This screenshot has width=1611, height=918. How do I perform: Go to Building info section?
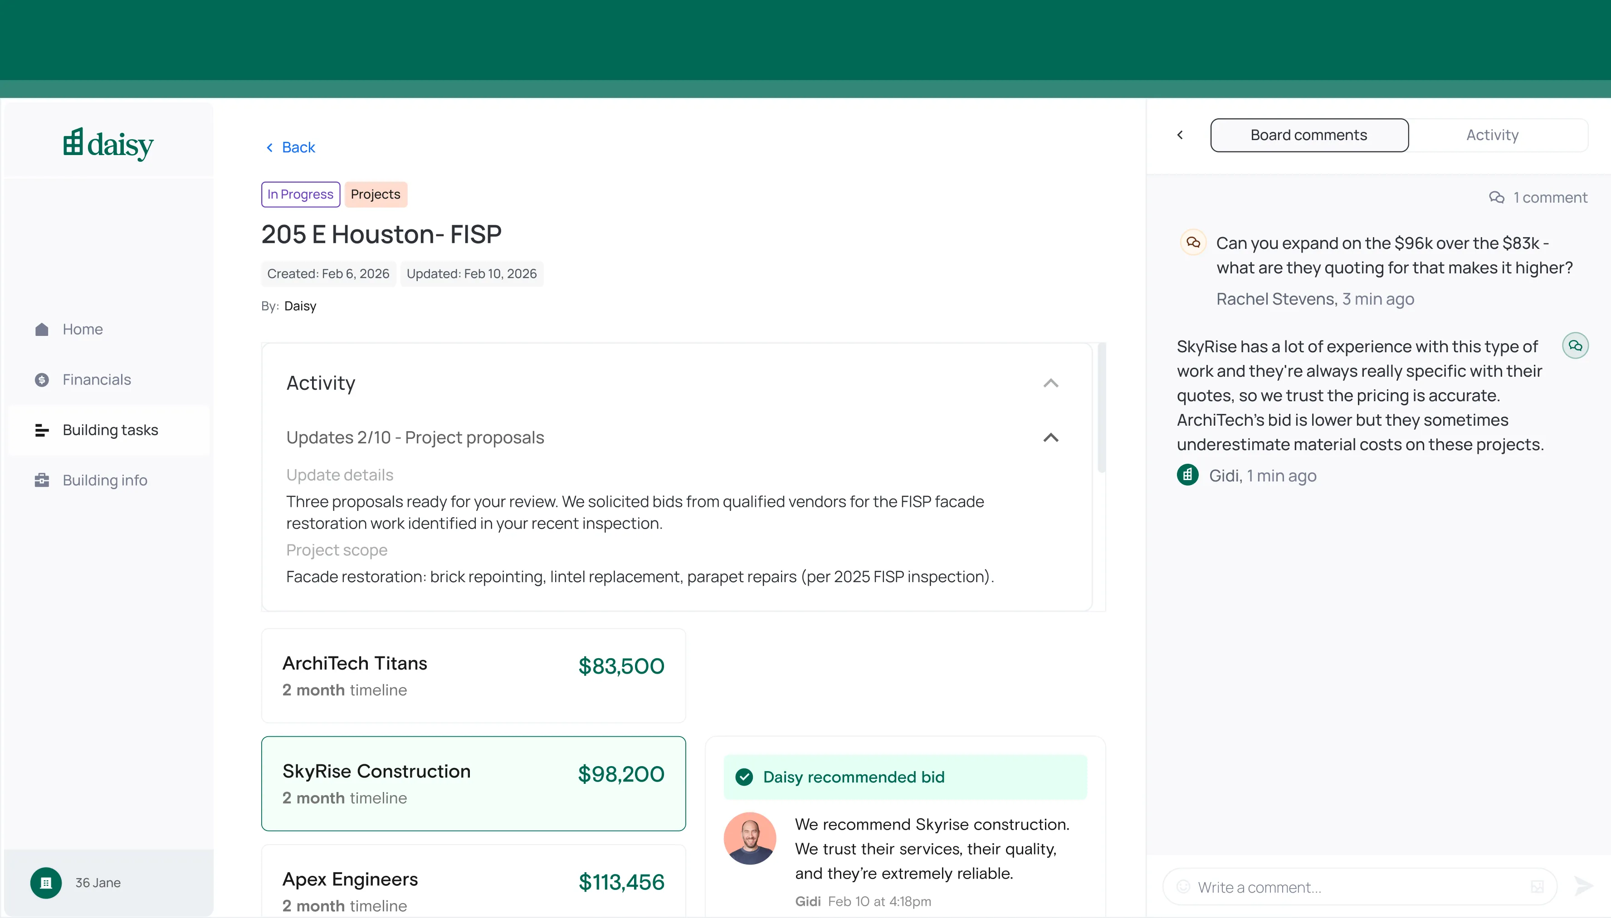(x=105, y=481)
